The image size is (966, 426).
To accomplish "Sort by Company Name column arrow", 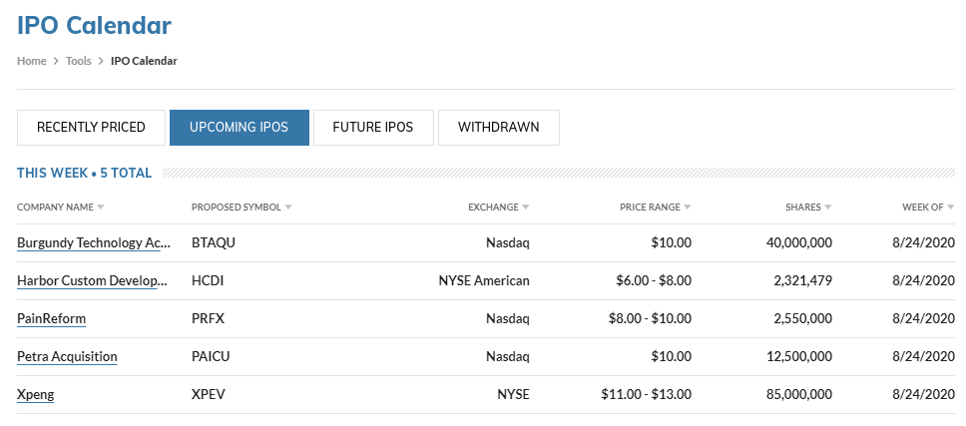I will (x=101, y=208).
